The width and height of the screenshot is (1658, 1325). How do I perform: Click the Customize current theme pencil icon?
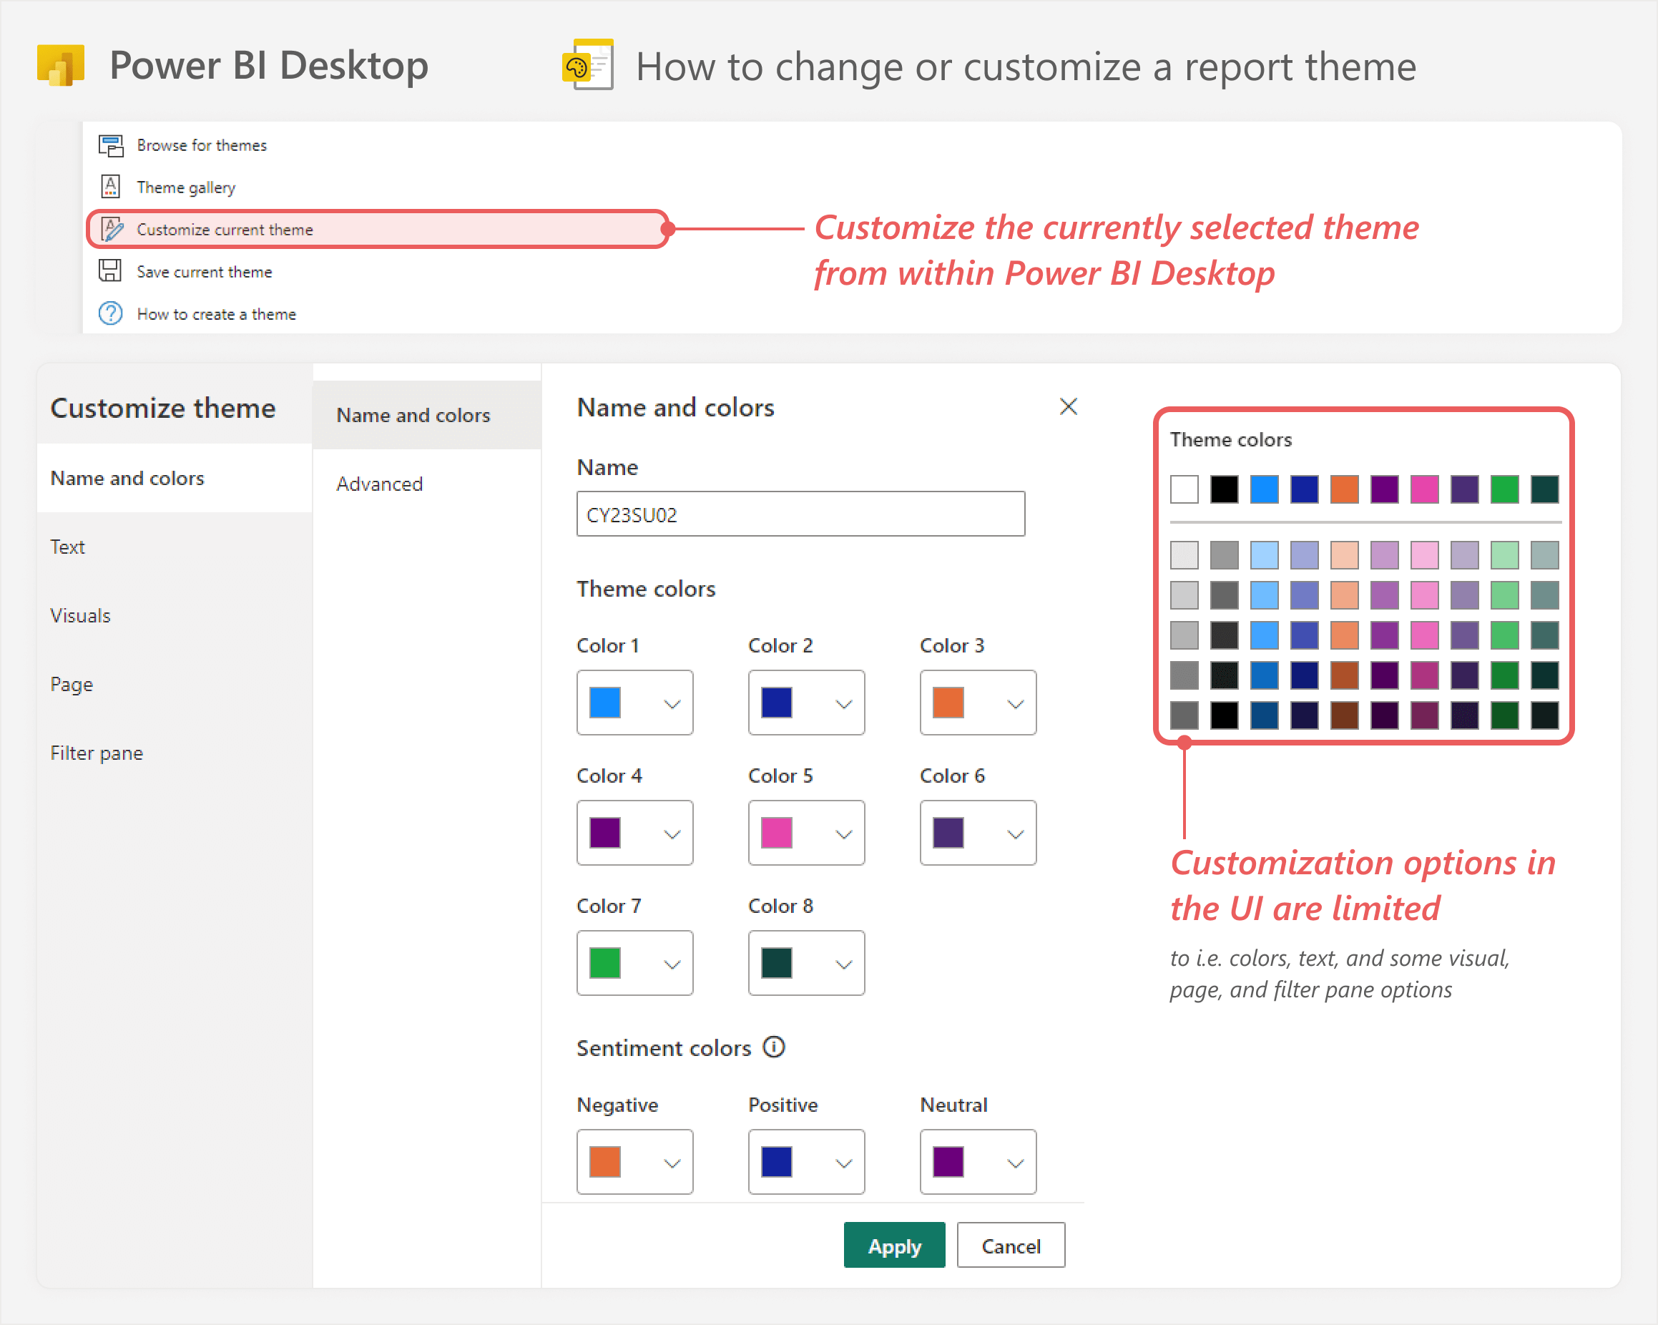click(x=112, y=229)
